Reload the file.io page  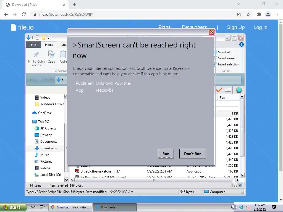pos(24,14)
